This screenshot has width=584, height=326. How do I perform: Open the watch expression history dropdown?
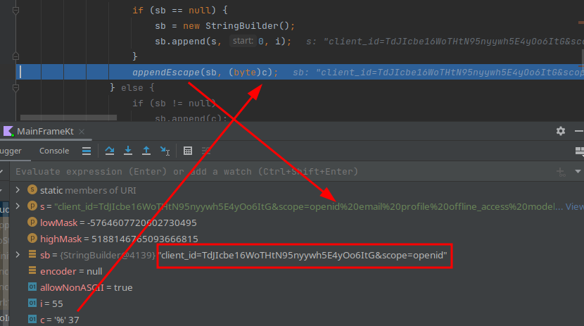coord(578,172)
